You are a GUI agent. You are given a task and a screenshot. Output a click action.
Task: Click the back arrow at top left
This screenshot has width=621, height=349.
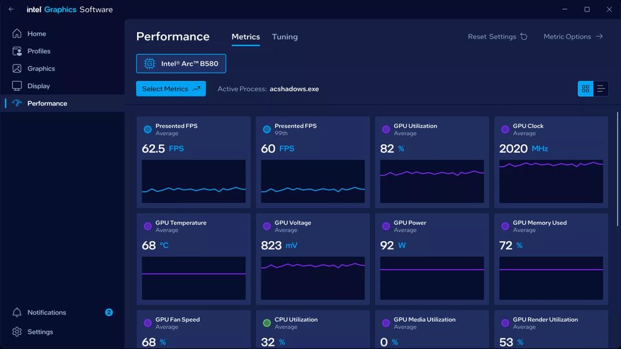(10, 9)
